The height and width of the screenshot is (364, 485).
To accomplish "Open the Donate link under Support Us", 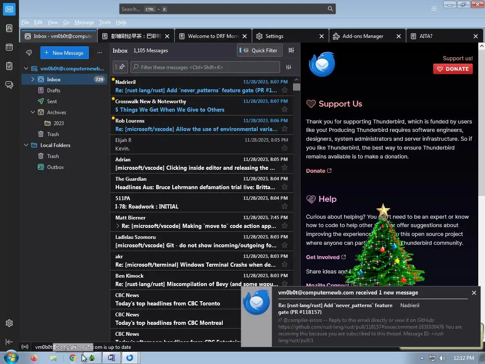I will point(319,171).
